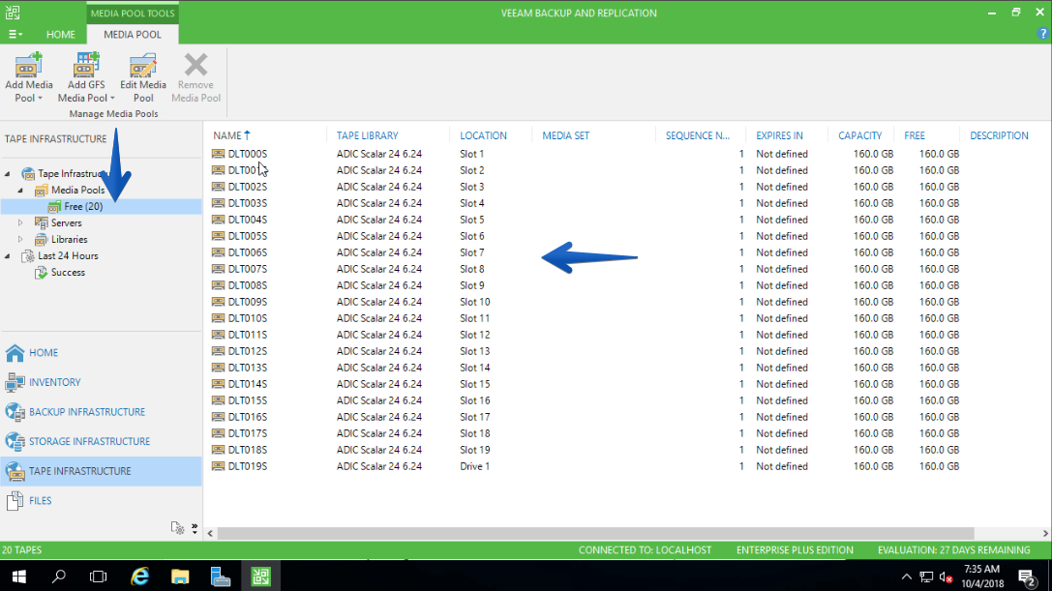Sort by the CAPACITY column header
The width and height of the screenshot is (1052, 591).
click(859, 135)
